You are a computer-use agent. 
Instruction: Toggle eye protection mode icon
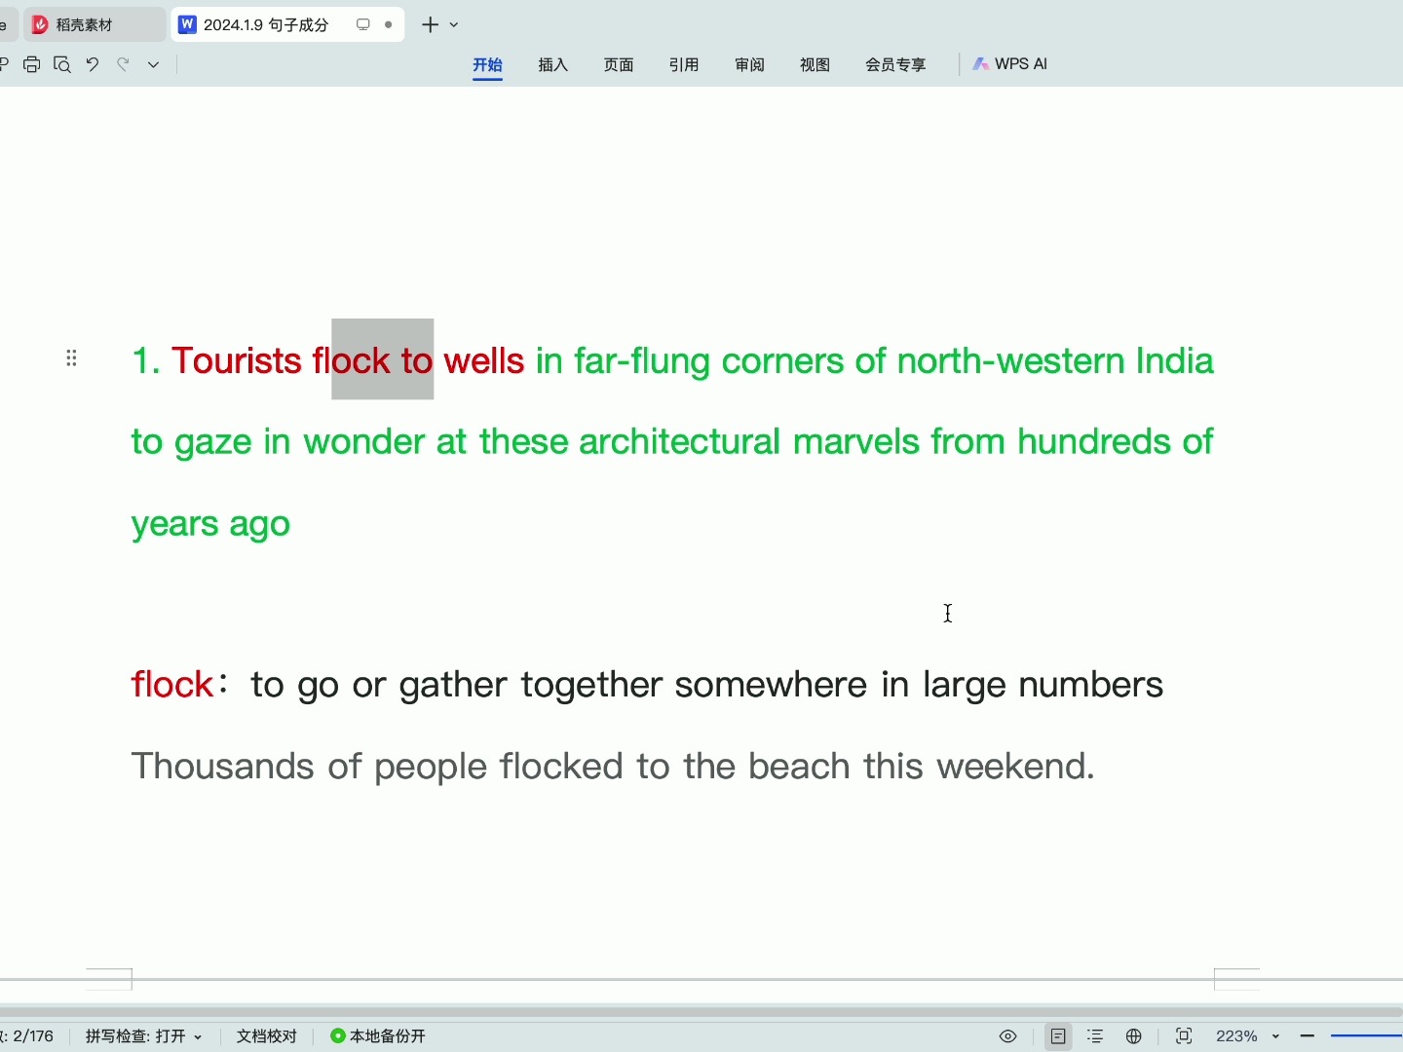[x=1008, y=1036]
